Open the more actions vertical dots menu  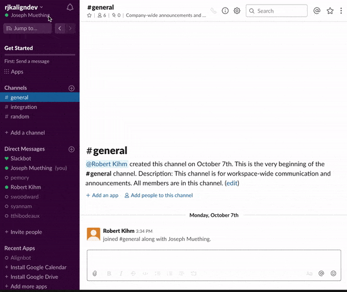[341, 10]
